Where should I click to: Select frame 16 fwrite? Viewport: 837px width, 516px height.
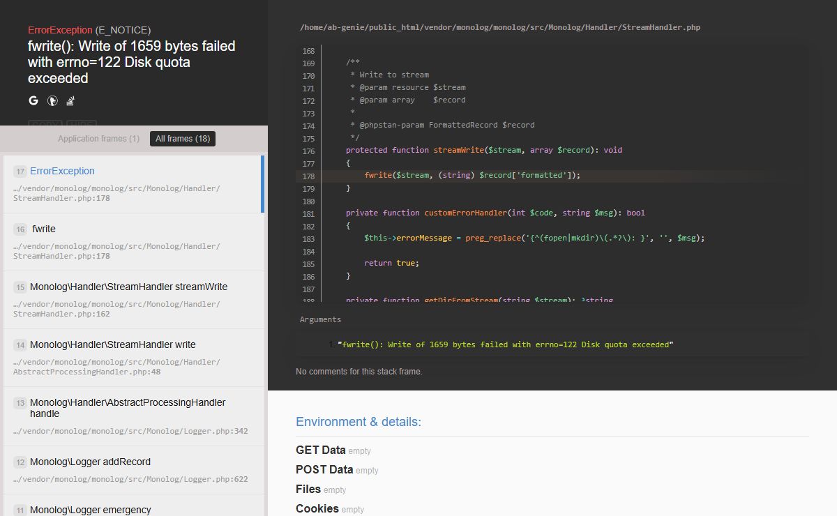point(134,242)
